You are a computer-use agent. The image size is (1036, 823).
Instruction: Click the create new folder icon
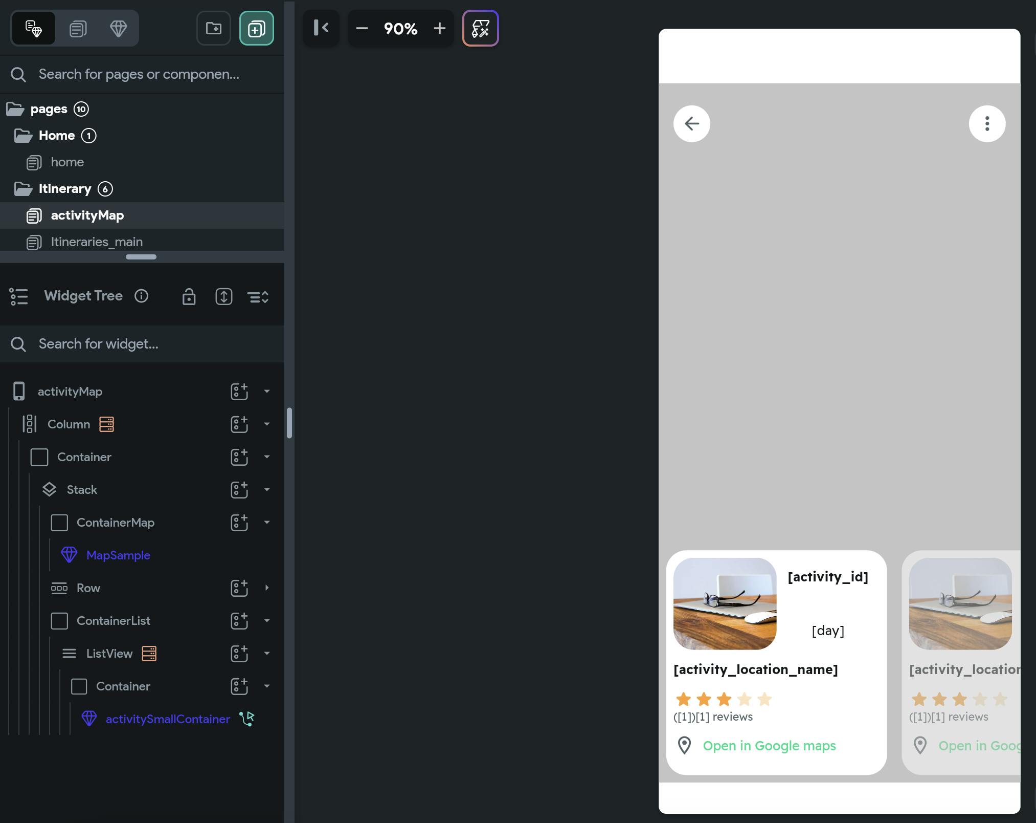point(214,28)
